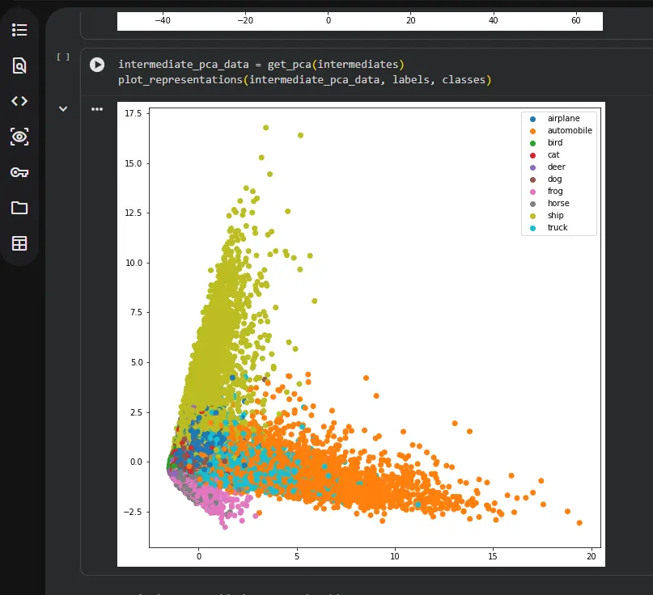Image resolution: width=653 pixels, height=595 pixels.
Task: Open the output options three-dot menu
Action: 97,109
